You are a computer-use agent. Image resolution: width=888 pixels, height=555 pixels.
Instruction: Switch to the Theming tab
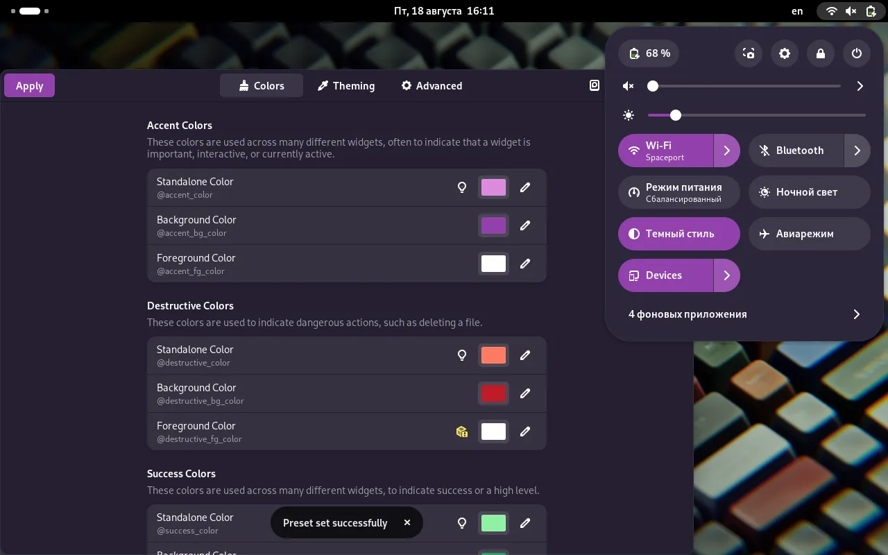click(x=345, y=86)
